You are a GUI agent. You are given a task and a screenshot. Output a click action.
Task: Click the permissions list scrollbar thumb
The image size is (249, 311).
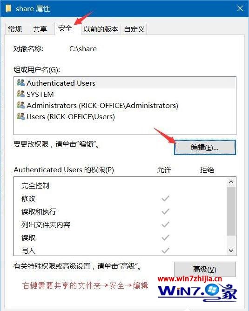[231, 211]
